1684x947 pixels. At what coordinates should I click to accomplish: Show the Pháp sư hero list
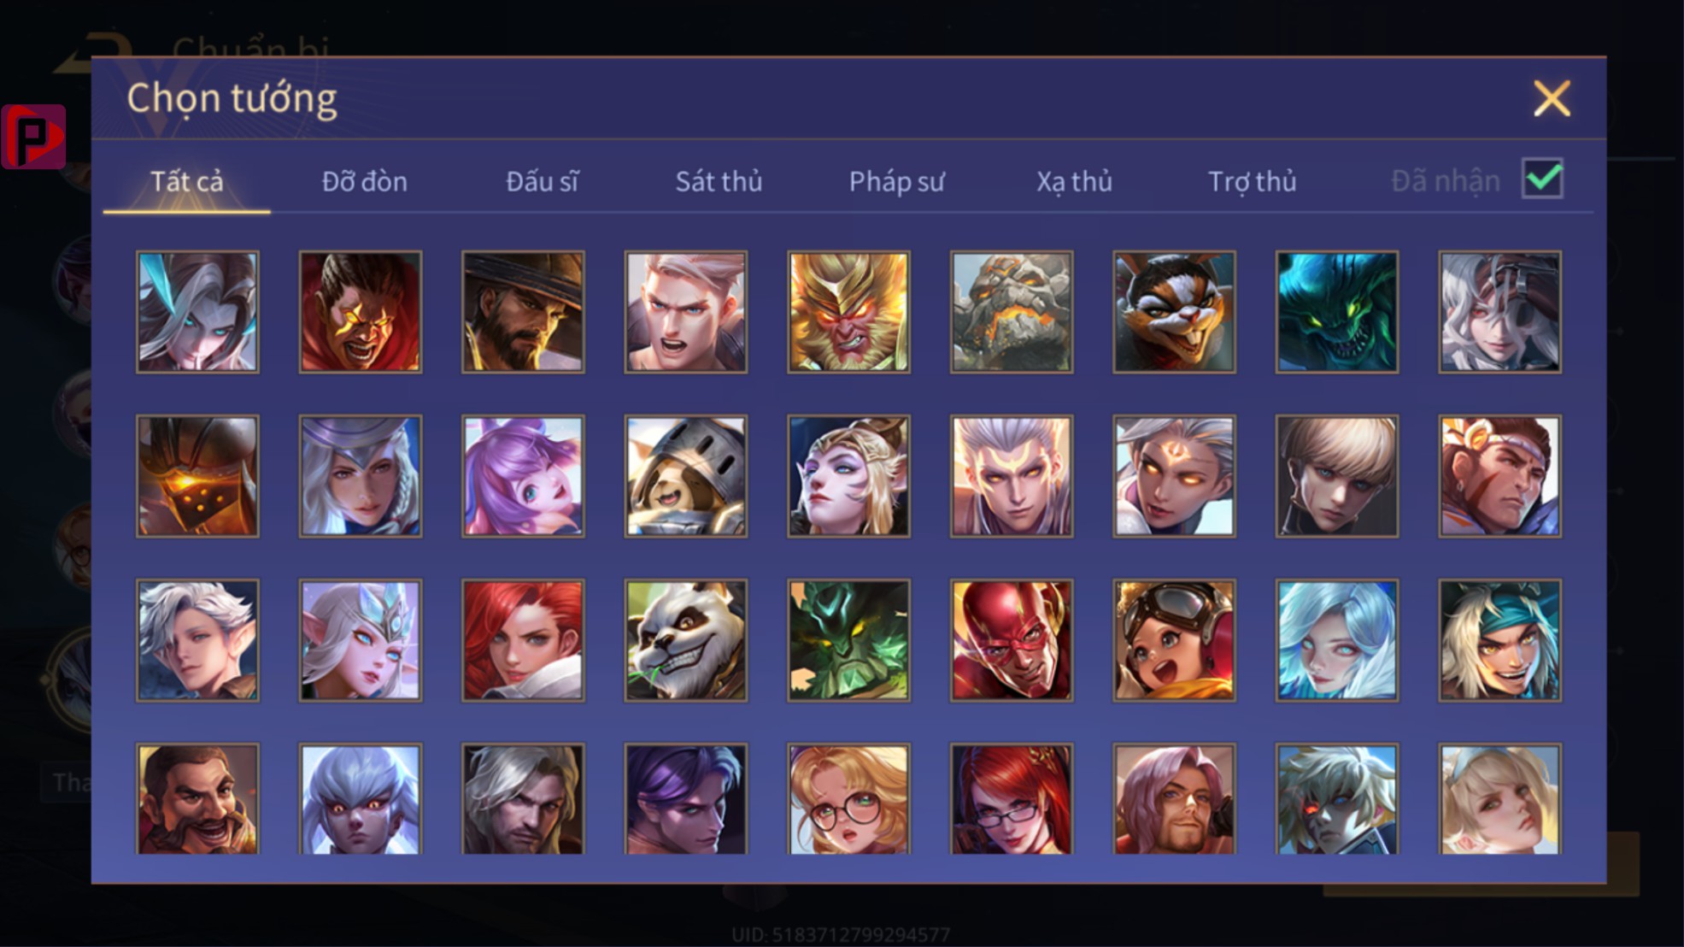pyautogui.click(x=896, y=181)
